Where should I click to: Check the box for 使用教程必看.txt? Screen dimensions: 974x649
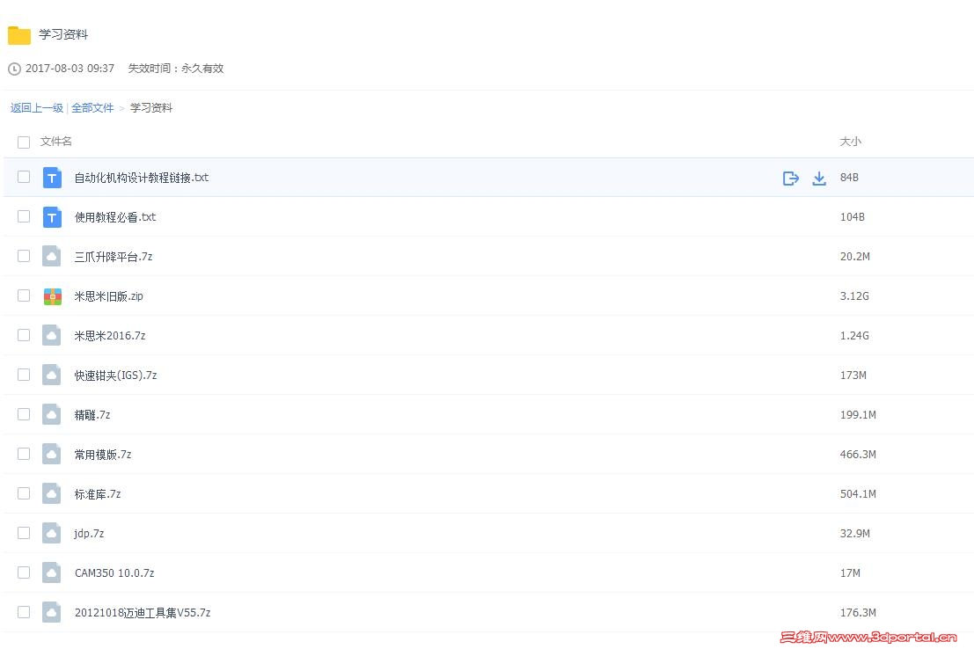24,216
